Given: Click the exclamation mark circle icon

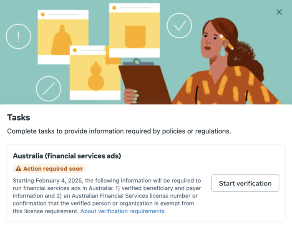Looking at the screenshot, I should coord(18,37).
